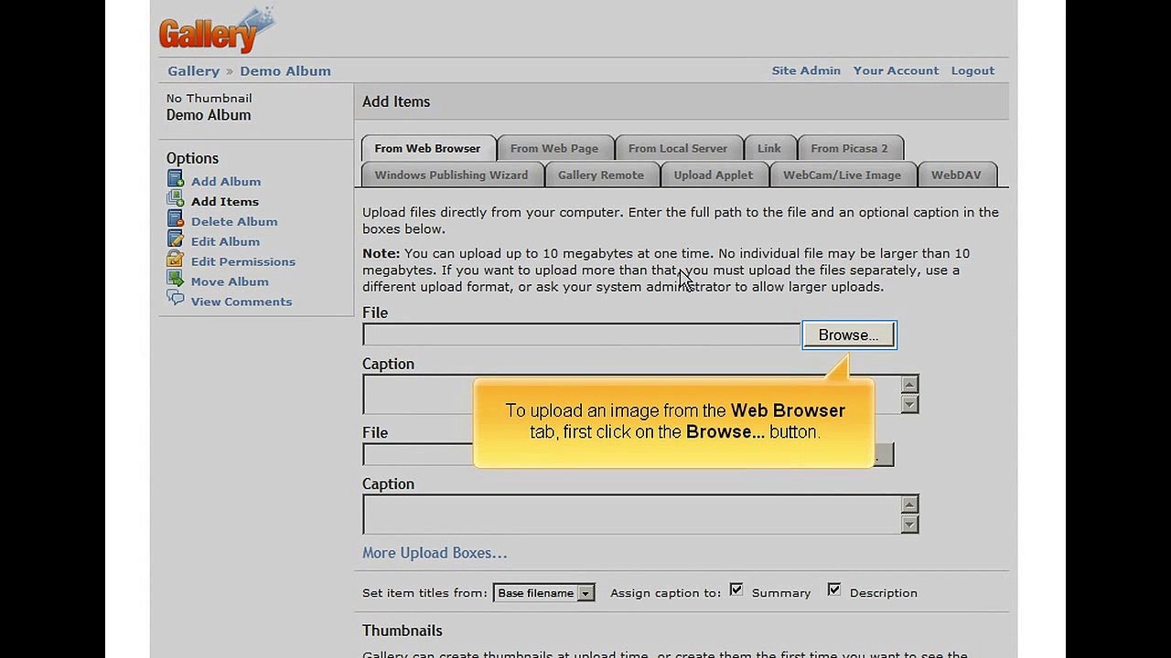Open the From Picasa 2 tab

(849, 148)
